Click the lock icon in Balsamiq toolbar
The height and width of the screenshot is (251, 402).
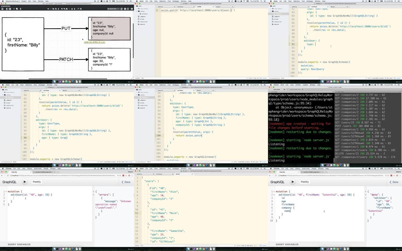[x=72, y=9]
